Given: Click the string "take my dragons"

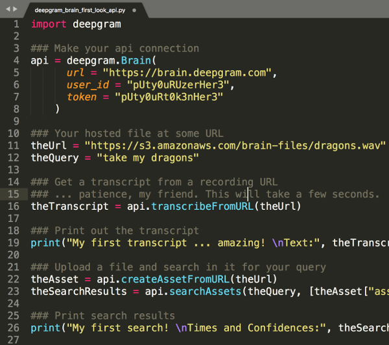Looking at the screenshot, I should 148,158.
